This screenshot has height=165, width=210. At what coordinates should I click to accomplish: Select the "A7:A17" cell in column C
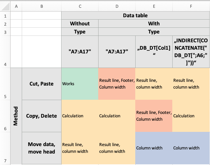coord(80,52)
